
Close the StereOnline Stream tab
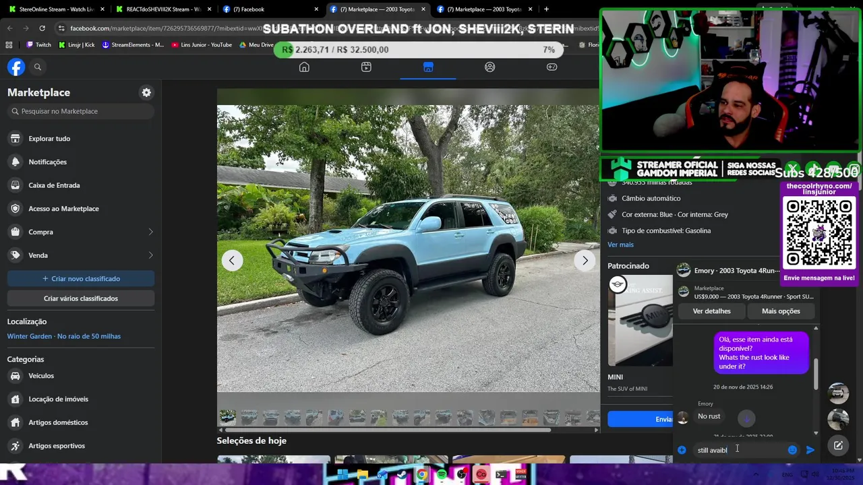point(102,9)
